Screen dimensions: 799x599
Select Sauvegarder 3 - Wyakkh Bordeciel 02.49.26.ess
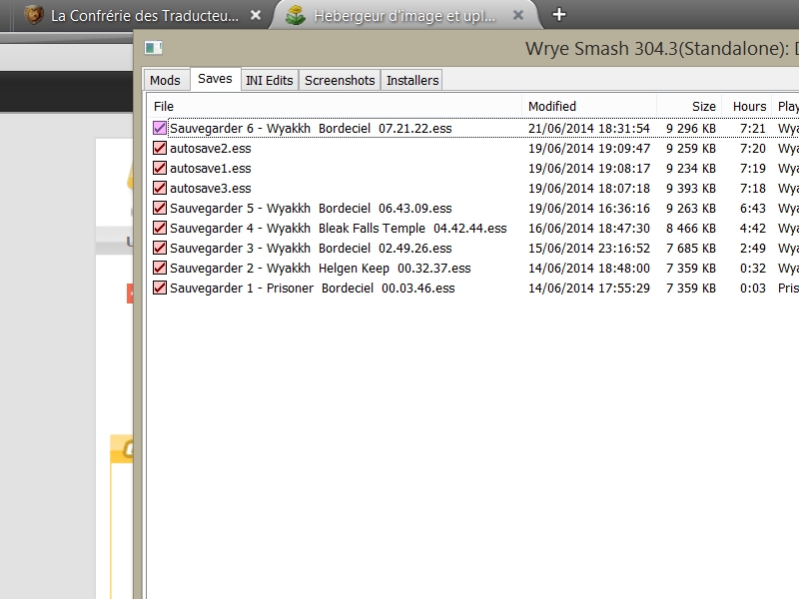[311, 248]
